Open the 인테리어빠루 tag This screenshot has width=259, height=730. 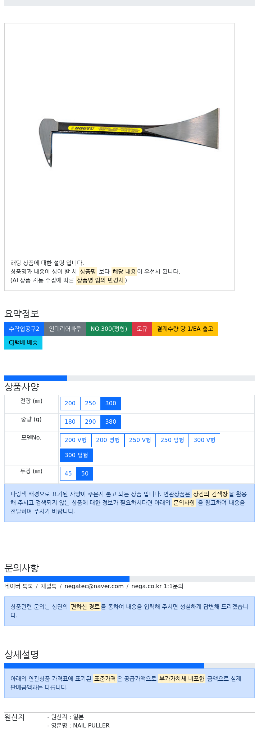[x=65, y=329]
